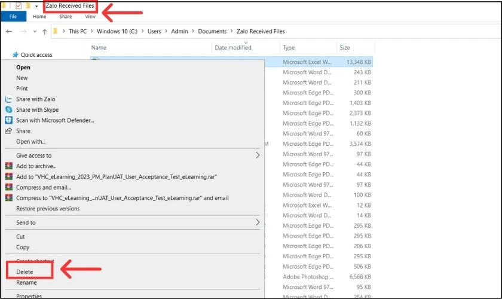Image resolution: width=502 pixels, height=299 pixels.
Task: Select Scan with Microsoft Defender
Action: point(55,120)
